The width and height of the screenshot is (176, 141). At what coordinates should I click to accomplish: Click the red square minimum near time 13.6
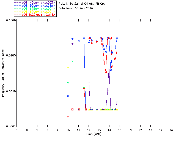(x=106, y=72)
